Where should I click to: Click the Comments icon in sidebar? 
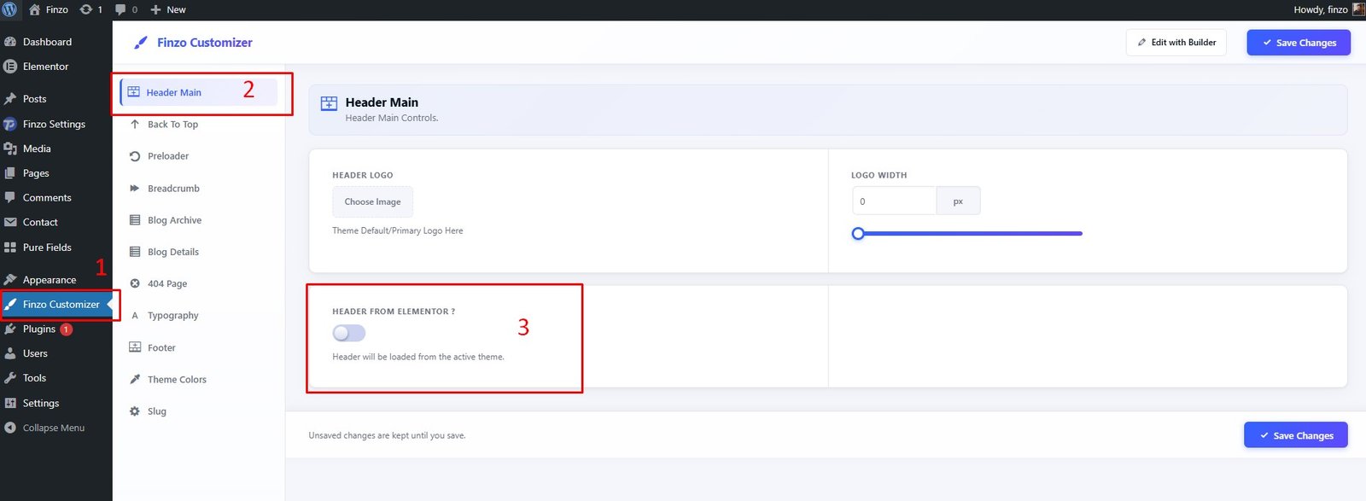tap(10, 197)
